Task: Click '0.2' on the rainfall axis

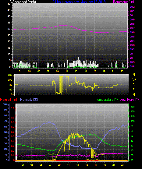Action: [13, 151]
